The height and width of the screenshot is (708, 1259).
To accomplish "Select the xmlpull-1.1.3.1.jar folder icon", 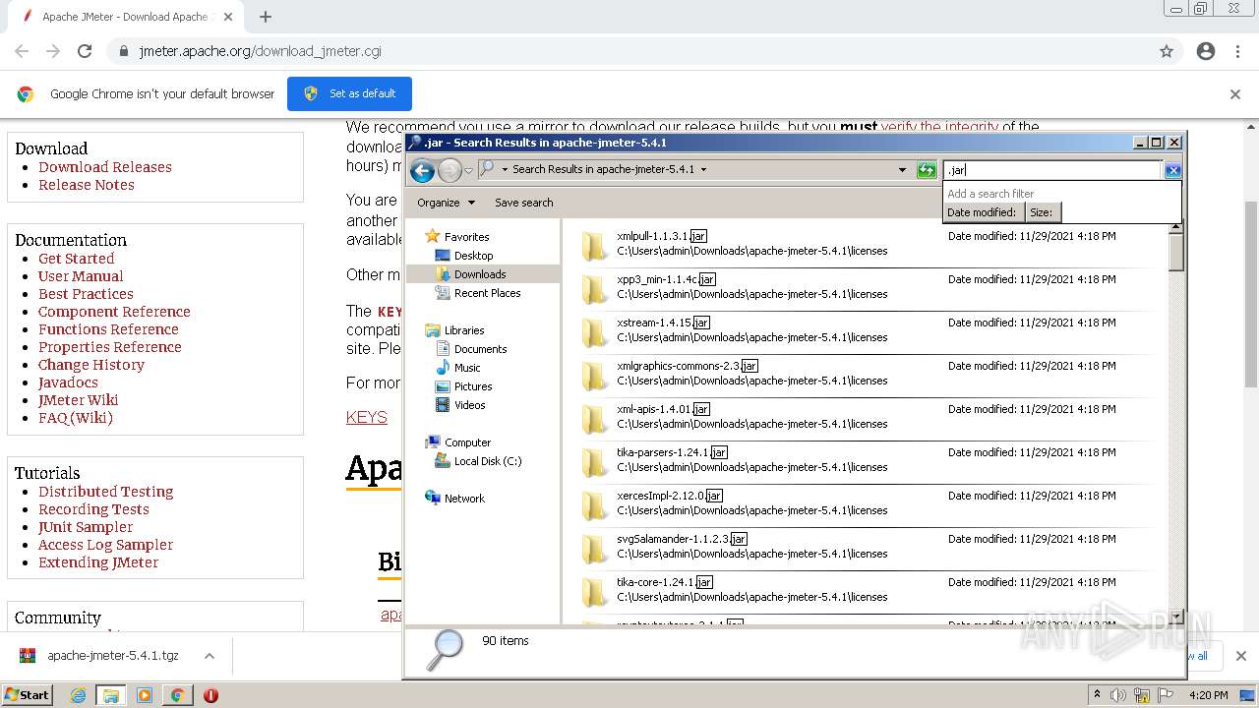I will coord(594,245).
